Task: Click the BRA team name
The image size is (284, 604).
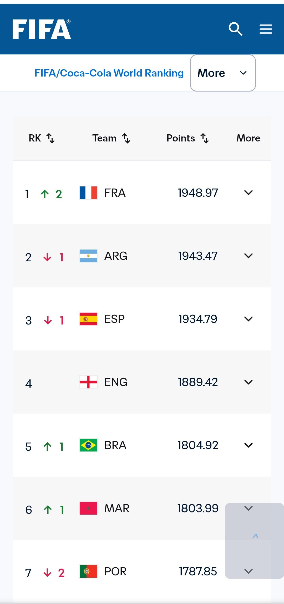Action: (115, 445)
